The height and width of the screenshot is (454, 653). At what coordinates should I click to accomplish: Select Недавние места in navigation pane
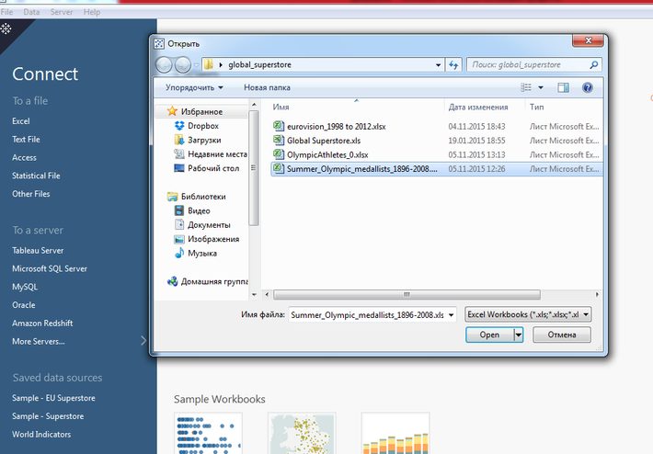click(x=210, y=154)
